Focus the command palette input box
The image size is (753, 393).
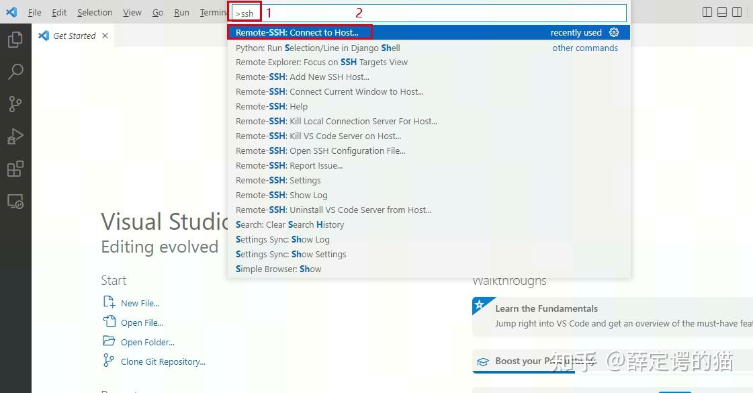429,13
